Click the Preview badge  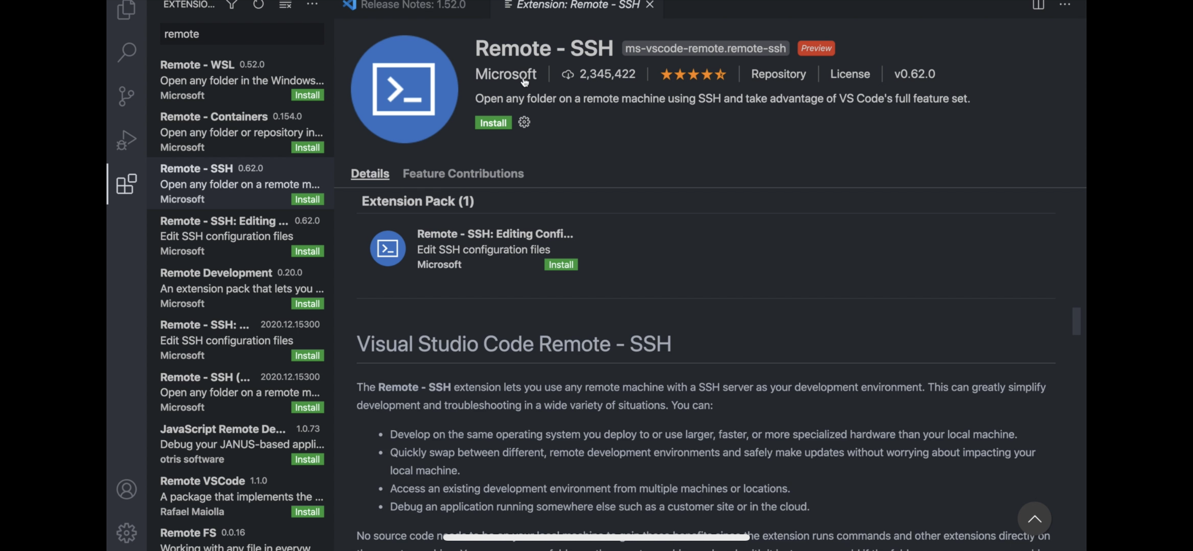click(816, 48)
